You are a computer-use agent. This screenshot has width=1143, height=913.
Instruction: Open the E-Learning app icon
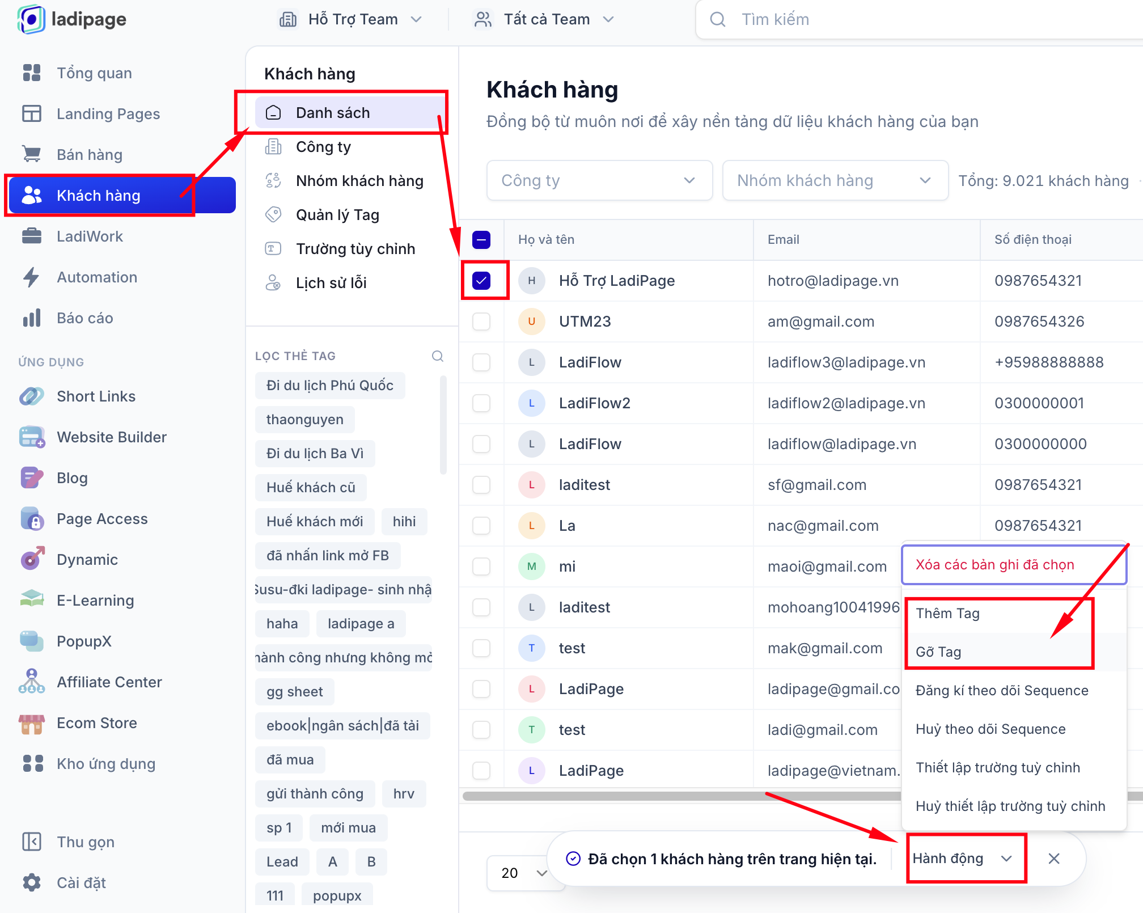coord(32,599)
